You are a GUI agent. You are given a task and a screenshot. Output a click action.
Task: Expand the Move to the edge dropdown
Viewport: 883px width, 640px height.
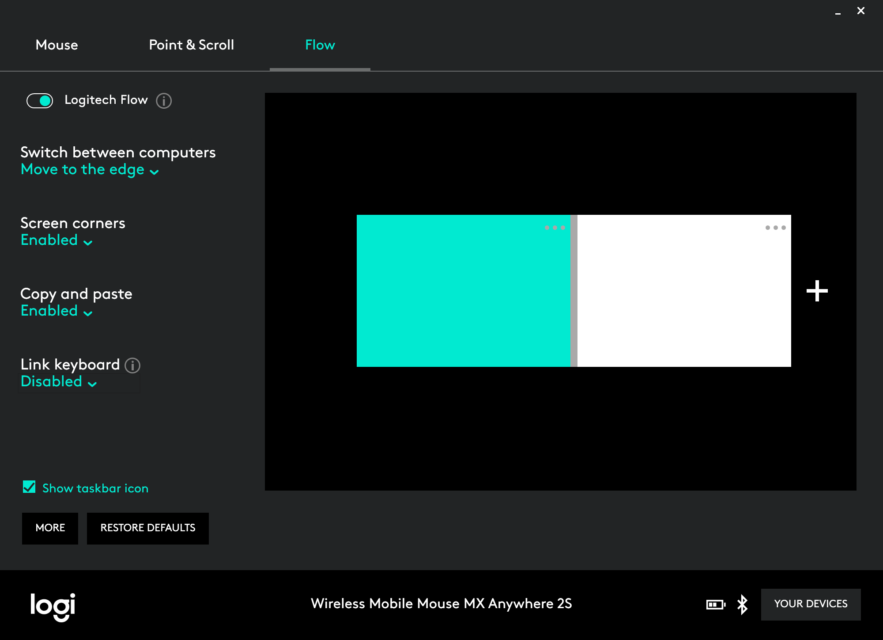89,171
